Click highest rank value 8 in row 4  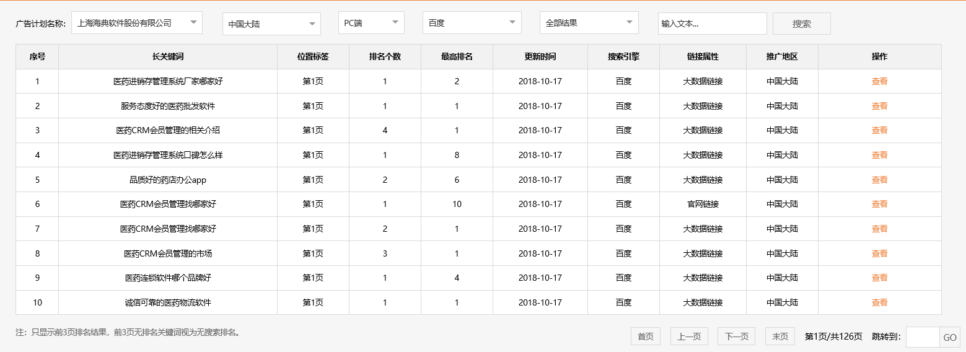pos(457,155)
